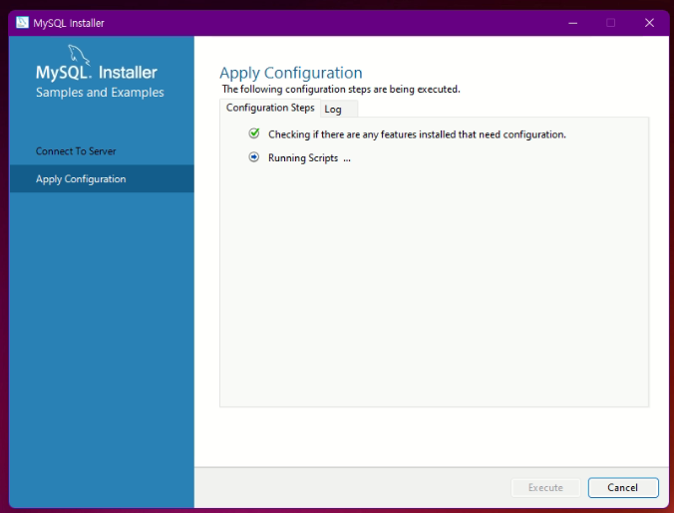Screen dimensions: 674x513
Task: Click the MySQL Installer title bar icon
Action: 22,22
